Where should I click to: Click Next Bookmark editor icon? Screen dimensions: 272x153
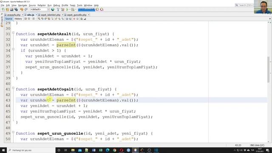pyautogui.click(x=59, y=19)
